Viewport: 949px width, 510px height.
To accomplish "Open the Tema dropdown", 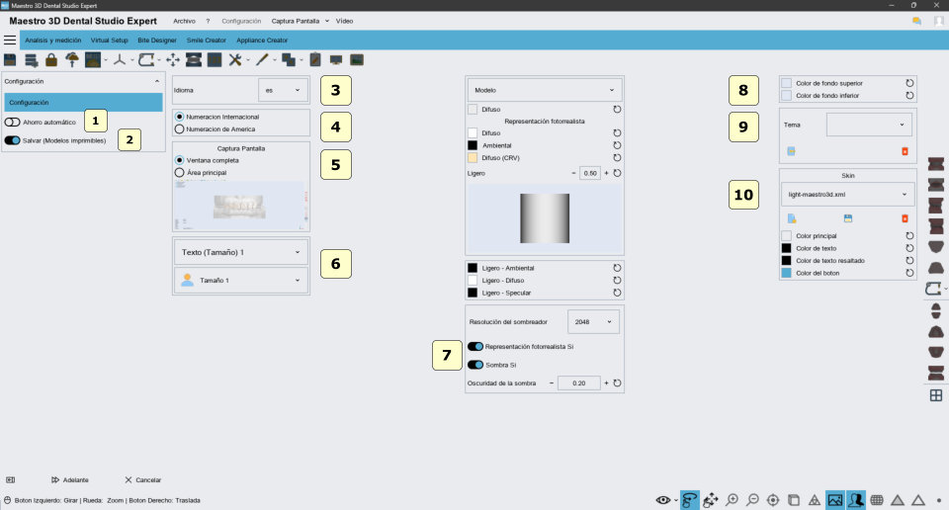I will pyautogui.click(x=869, y=125).
